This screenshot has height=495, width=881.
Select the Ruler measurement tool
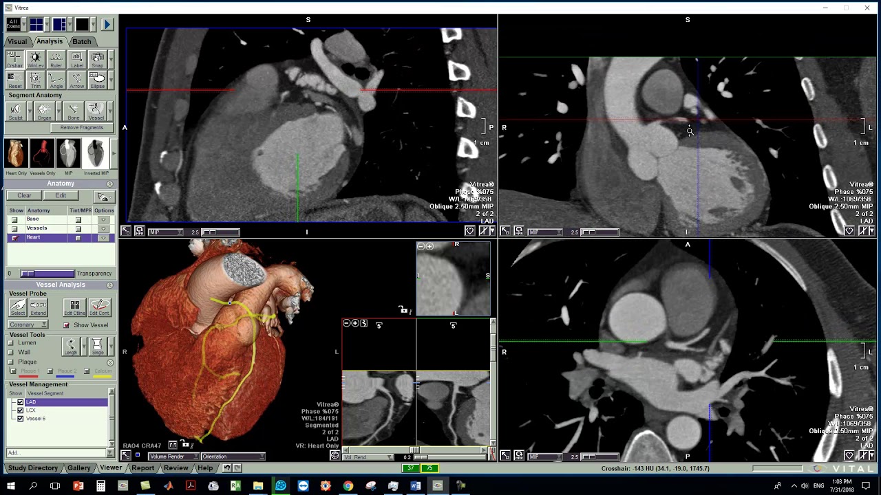(x=56, y=59)
